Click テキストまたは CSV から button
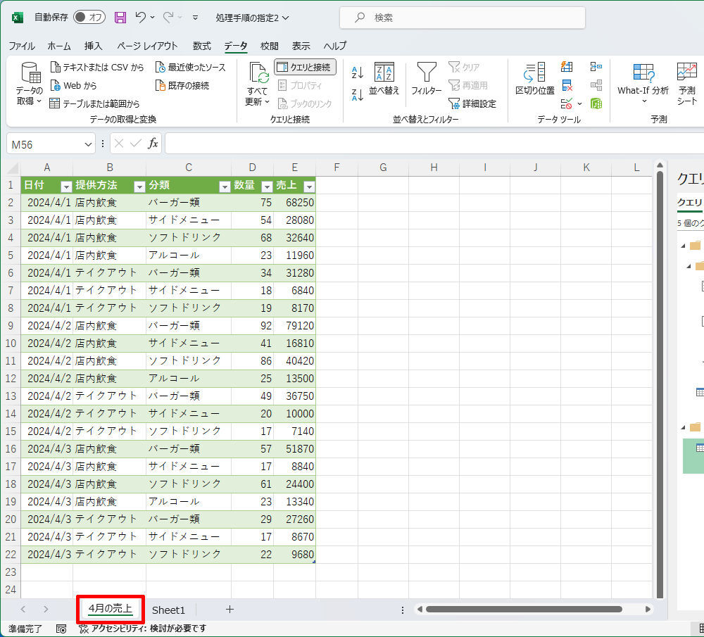Viewport: 704px width, 637px height. (x=97, y=68)
